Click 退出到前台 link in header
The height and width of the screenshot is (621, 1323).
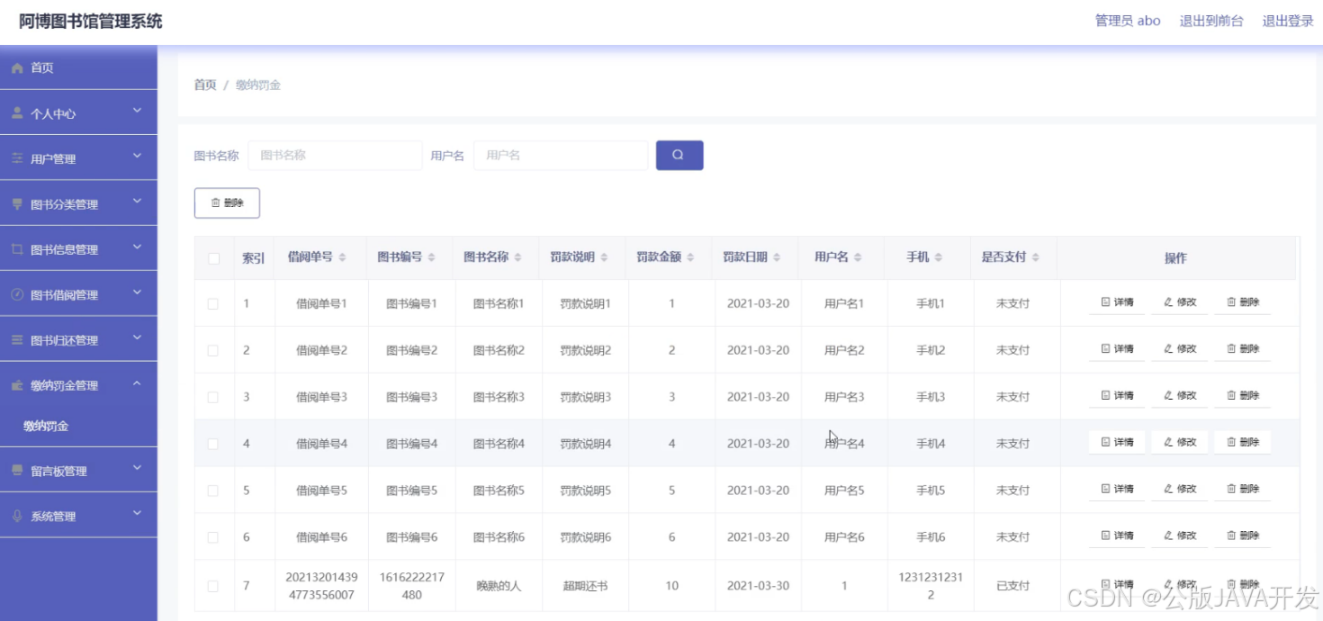(x=1211, y=21)
